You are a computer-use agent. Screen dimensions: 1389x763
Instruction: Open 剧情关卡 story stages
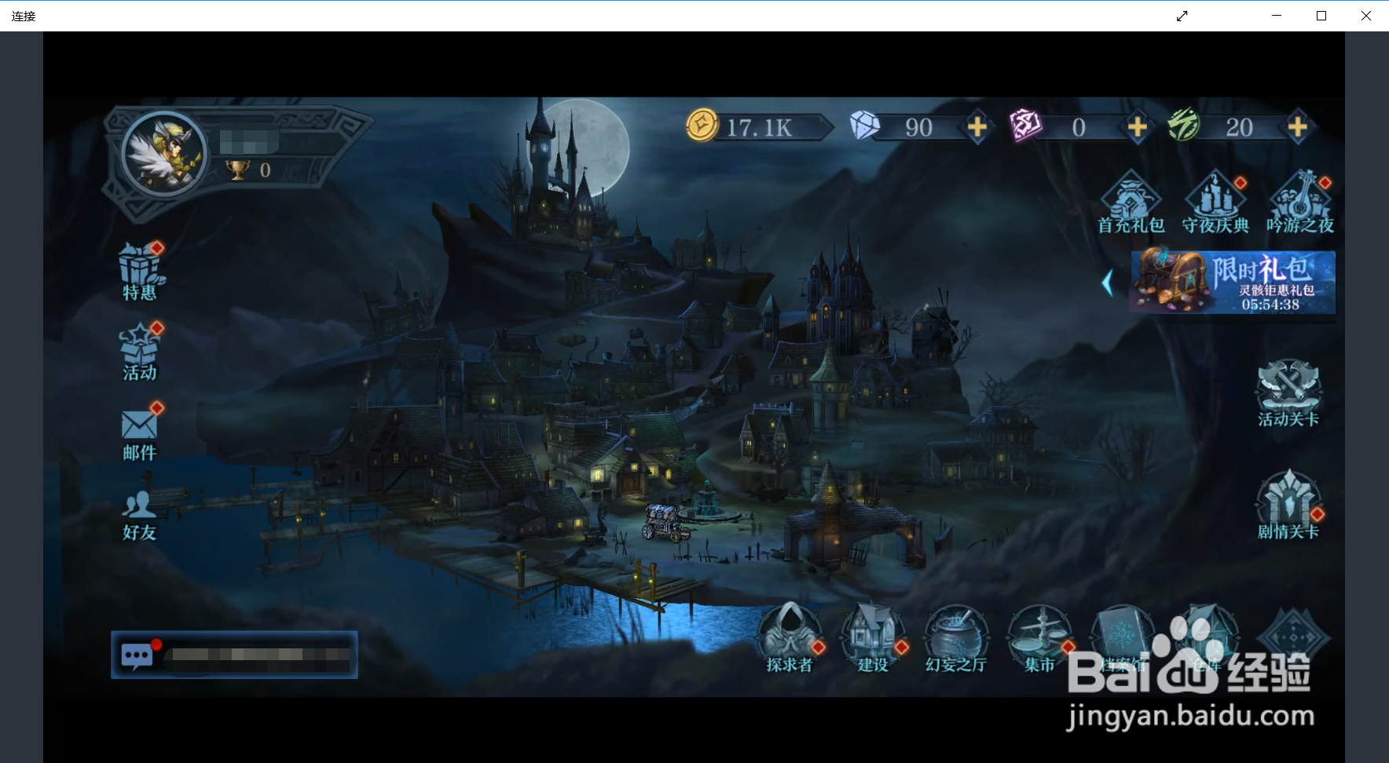click(x=1288, y=506)
